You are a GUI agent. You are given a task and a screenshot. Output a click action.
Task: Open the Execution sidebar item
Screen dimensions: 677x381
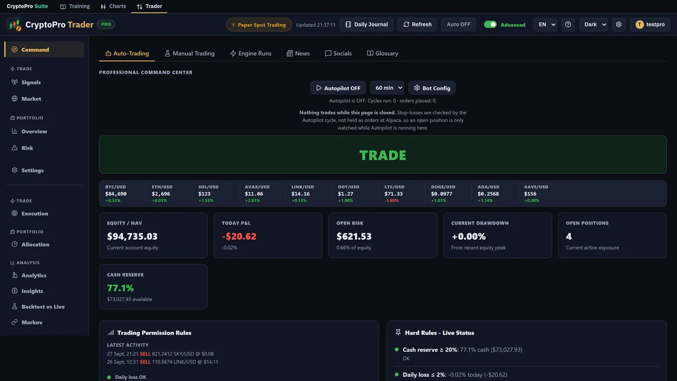coord(44,214)
